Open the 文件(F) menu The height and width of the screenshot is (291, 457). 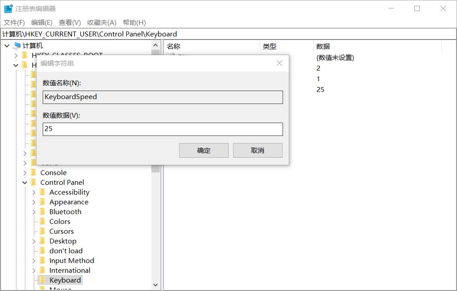(13, 22)
